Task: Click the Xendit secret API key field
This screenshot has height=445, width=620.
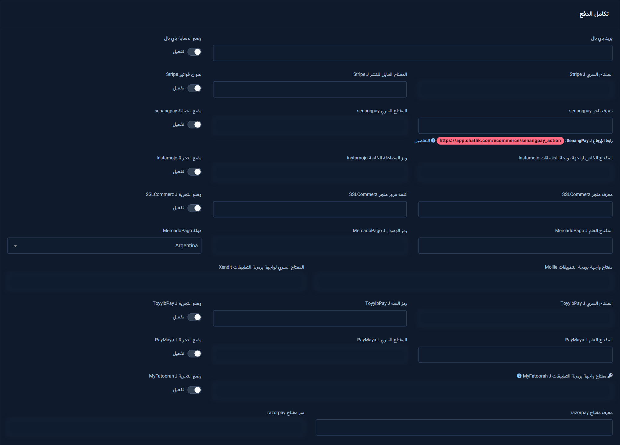Action: 156,282
